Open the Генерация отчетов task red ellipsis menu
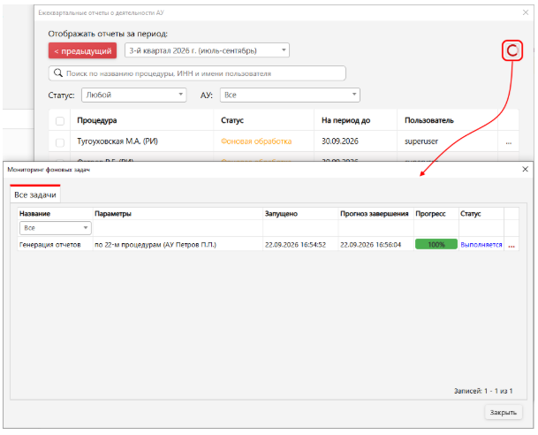The height and width of the screenshot is (435, 538). (511, 246)
